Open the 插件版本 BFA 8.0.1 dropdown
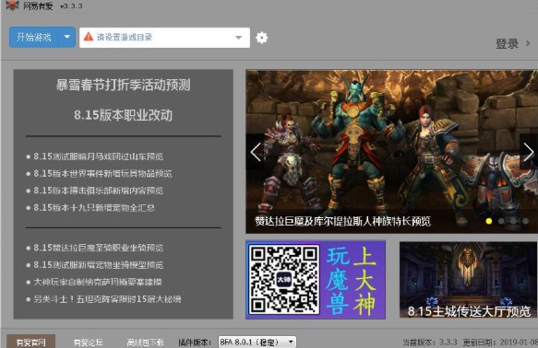Viewport: 538px width, 348px height. point(257,342)
